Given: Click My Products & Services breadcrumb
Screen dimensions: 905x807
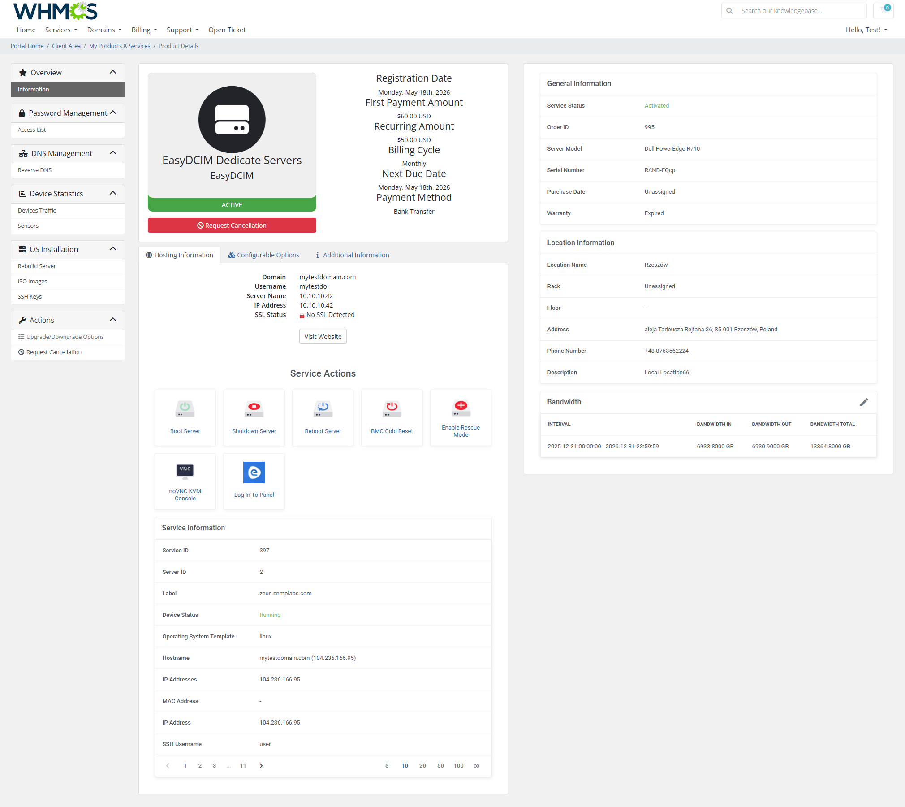Looking at the screenshot, I should coord(120,46).
